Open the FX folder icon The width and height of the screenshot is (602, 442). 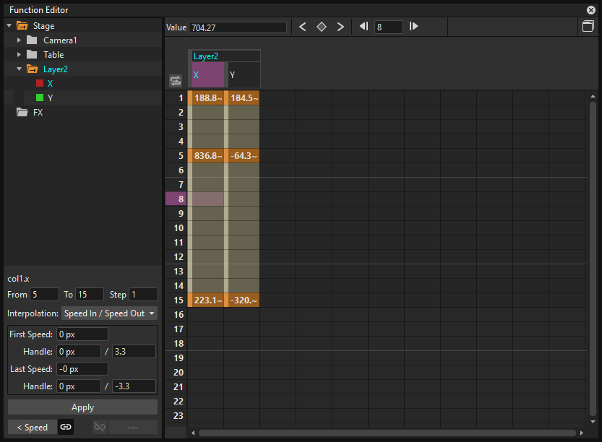(22, 113)
